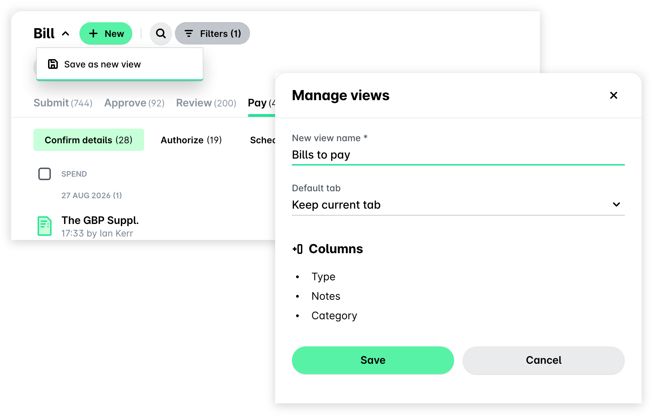Select the Pay tab

tap(262, 103)
